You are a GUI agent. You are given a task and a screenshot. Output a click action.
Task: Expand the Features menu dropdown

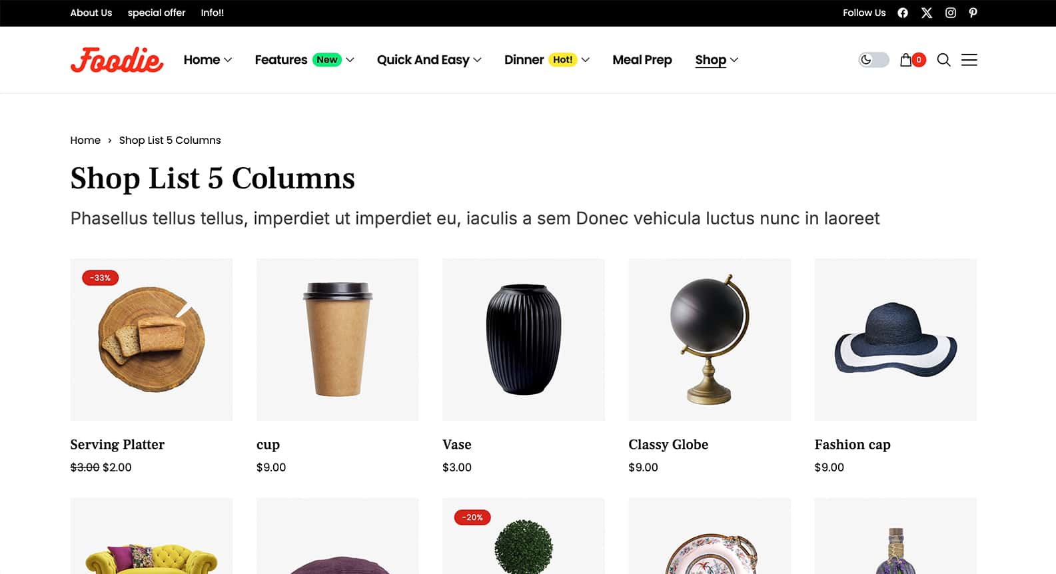[304, 60]
